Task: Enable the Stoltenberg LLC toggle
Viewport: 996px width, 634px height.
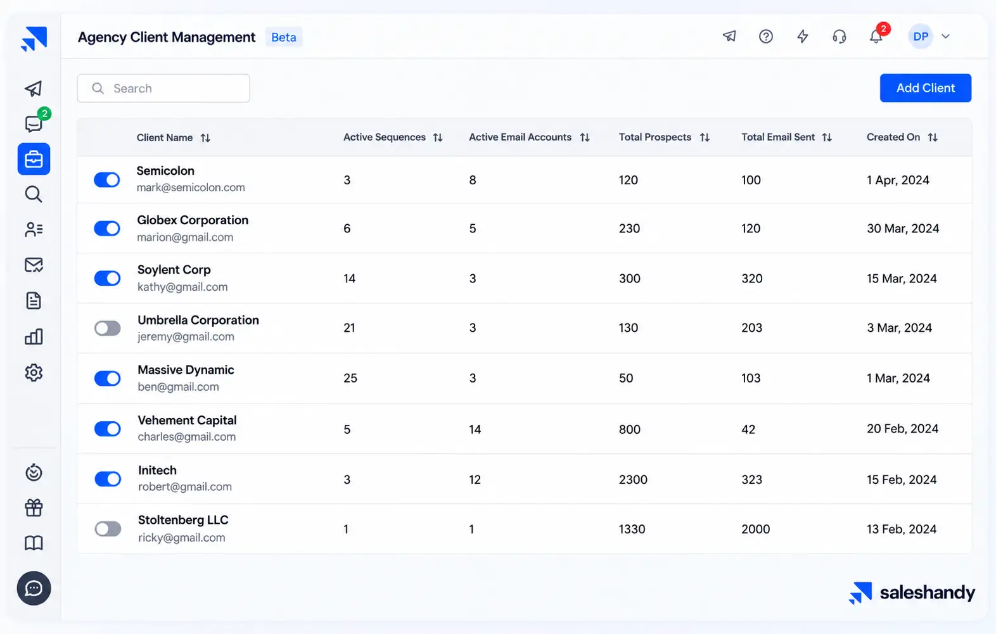Action: [107, 529]
